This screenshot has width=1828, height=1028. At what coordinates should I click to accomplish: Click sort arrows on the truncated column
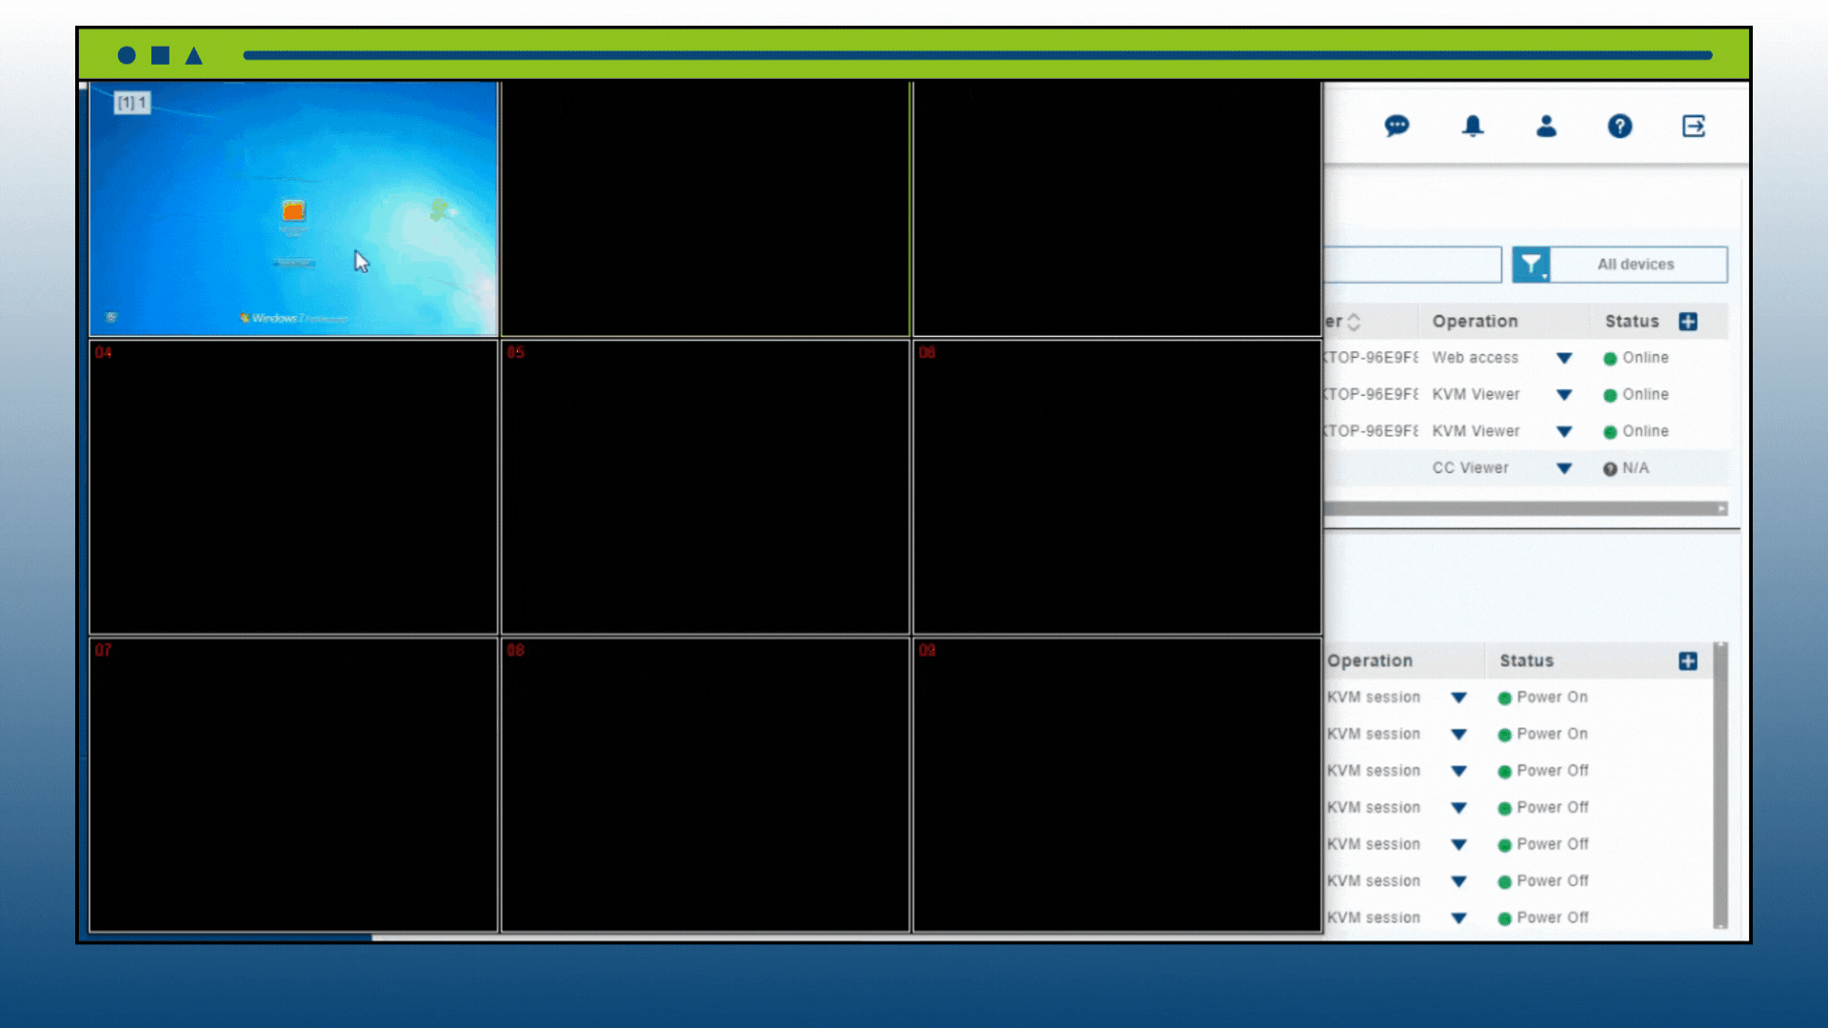[x=1354, y=322]
